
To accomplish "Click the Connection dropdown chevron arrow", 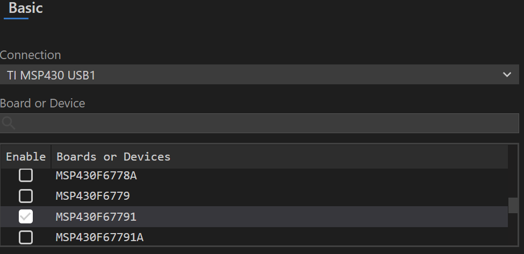I will click(x=507, y=75).
